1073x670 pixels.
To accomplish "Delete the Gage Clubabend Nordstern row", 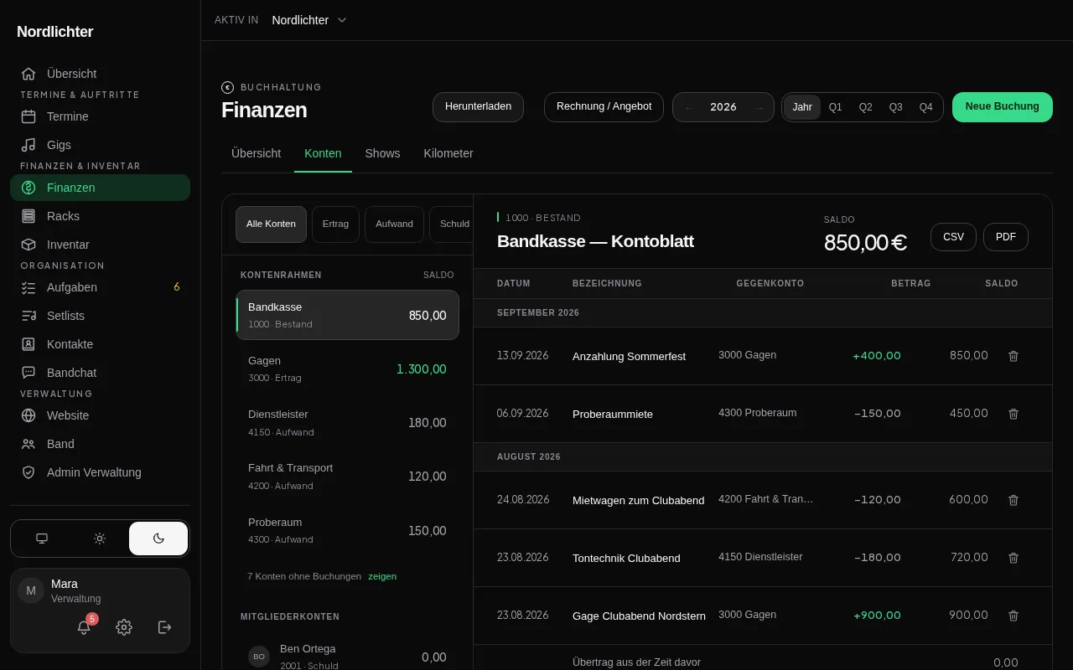I will (x=1013, y=616).
